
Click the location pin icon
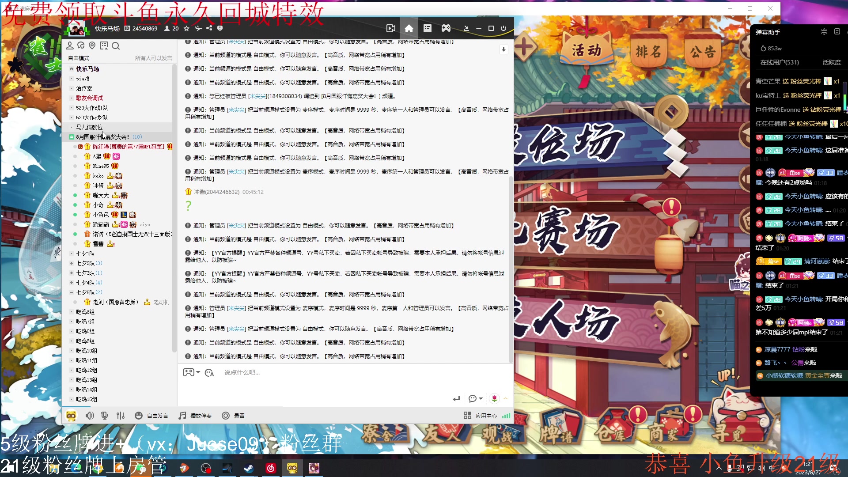pyautogui.click(x=92, y=46)
